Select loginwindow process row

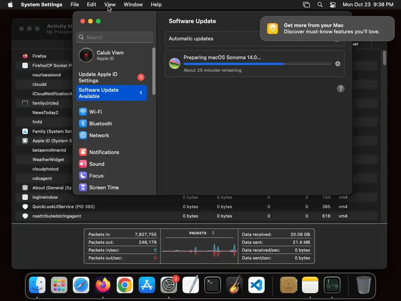[x=197, y=198]
